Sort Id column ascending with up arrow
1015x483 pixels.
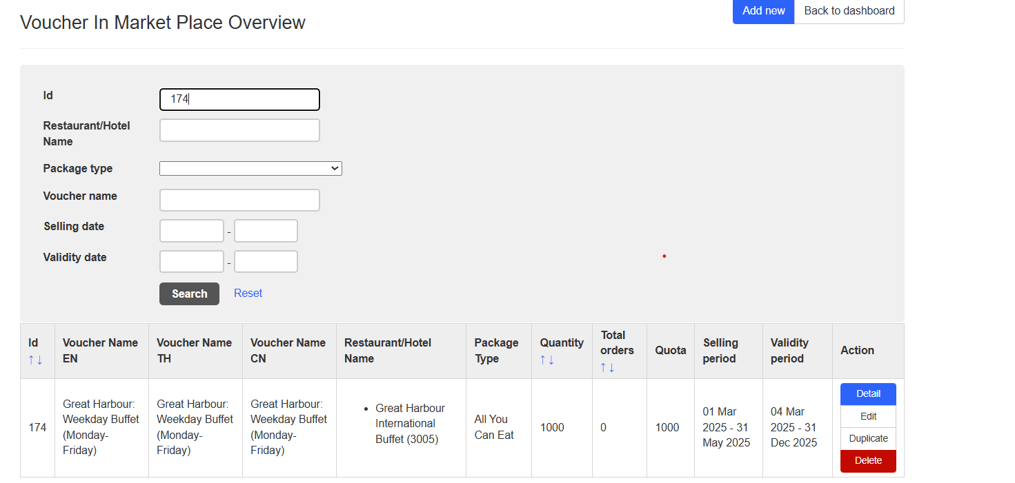(31, 360)
